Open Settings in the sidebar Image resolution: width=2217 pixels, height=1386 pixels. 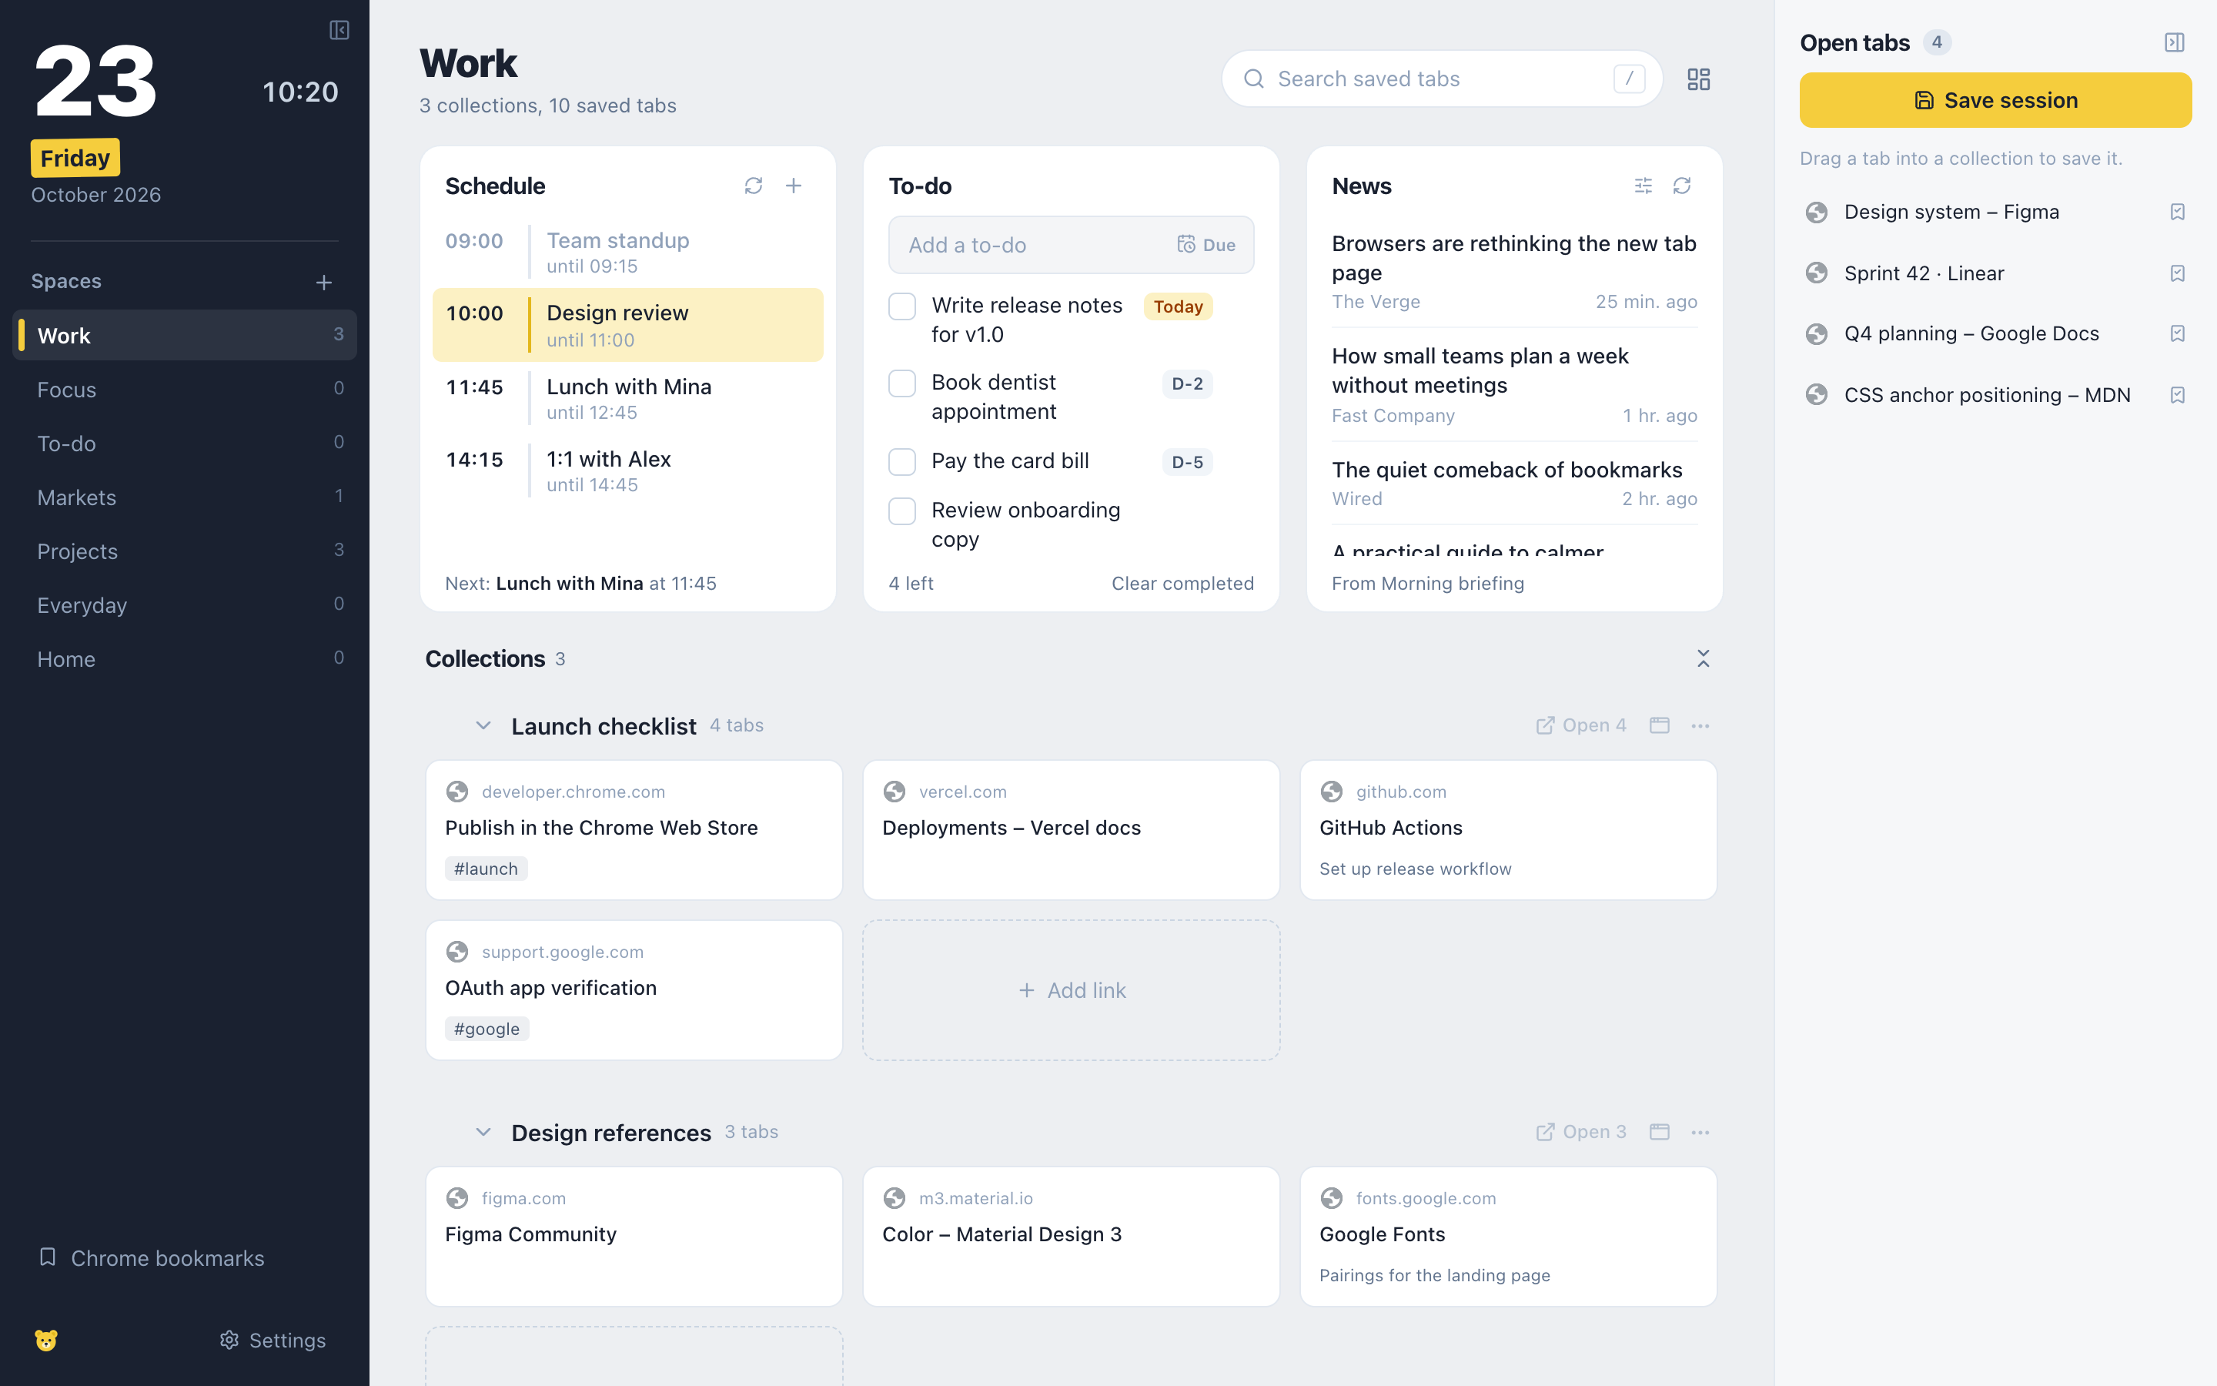tap(273, 1340)
